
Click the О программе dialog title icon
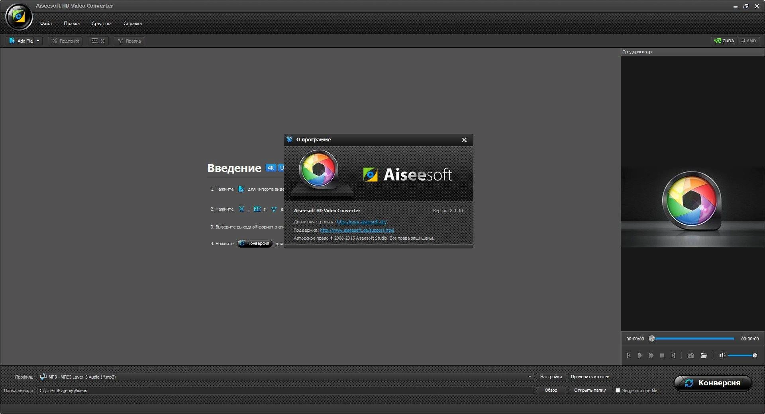(x=290, y=139)
